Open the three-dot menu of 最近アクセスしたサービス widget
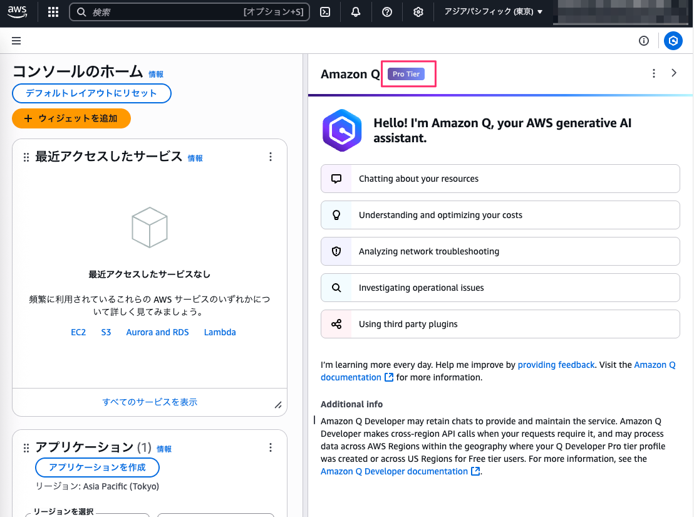Image resolution: width=694 pixels, height=517 pixels. [271, 157]
